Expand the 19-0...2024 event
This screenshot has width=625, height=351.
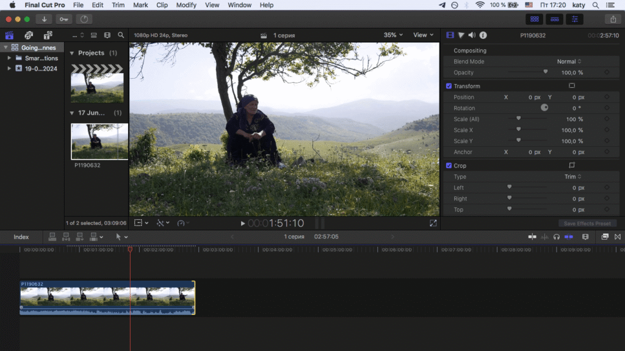pos(9,68)
